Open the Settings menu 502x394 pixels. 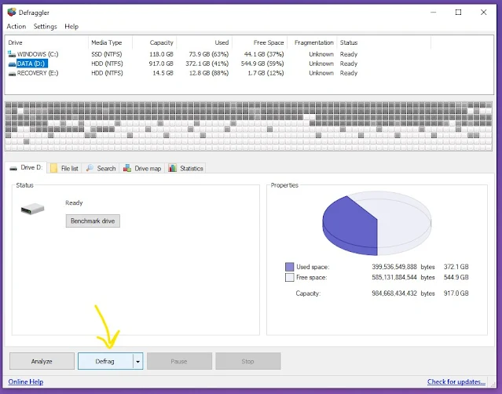[45, 27]
